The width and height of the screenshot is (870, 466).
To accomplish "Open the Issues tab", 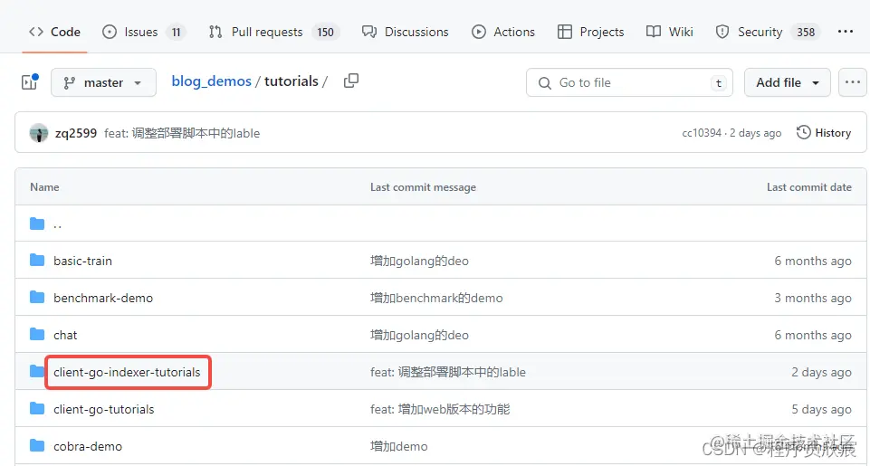I will click(x=144, y=32).
